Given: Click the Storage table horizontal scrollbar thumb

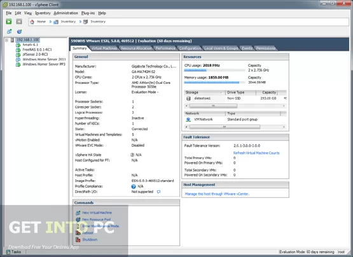Looking at the screenshot, I should point(213,106).
